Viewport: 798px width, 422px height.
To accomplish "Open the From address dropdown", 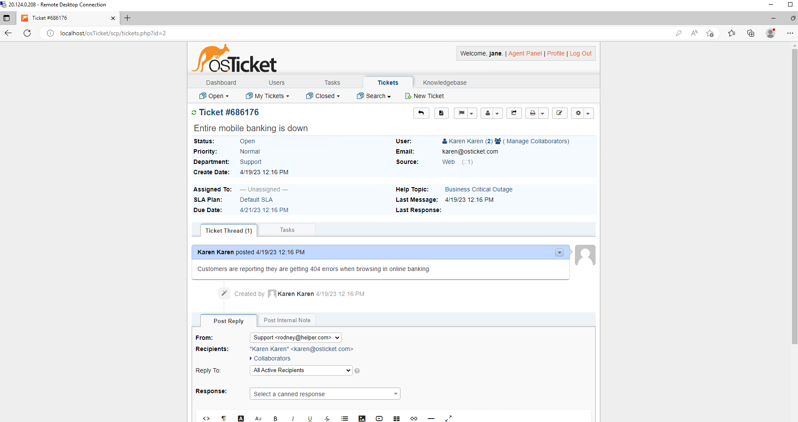I will (295, 338).
